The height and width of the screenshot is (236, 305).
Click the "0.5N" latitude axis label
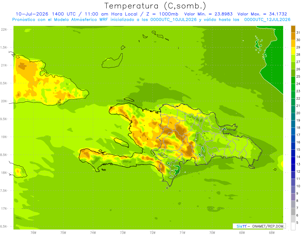coord(4,83)
